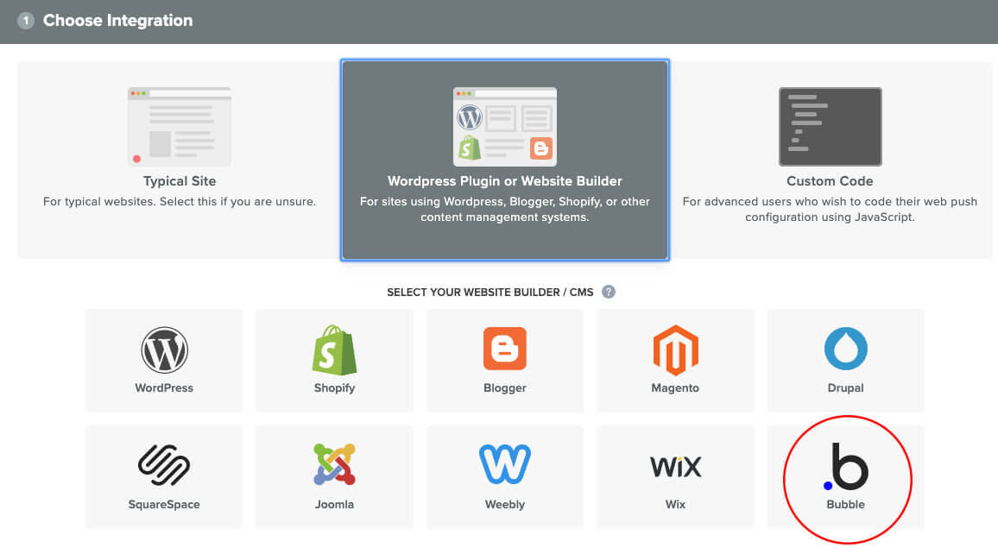Click the WordPress label text
This screenshot has height=548, width=998.
tap(164, 387)
